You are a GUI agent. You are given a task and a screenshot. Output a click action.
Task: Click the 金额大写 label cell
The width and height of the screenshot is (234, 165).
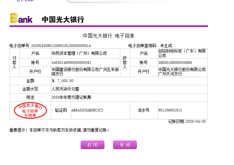coord(30,89)
